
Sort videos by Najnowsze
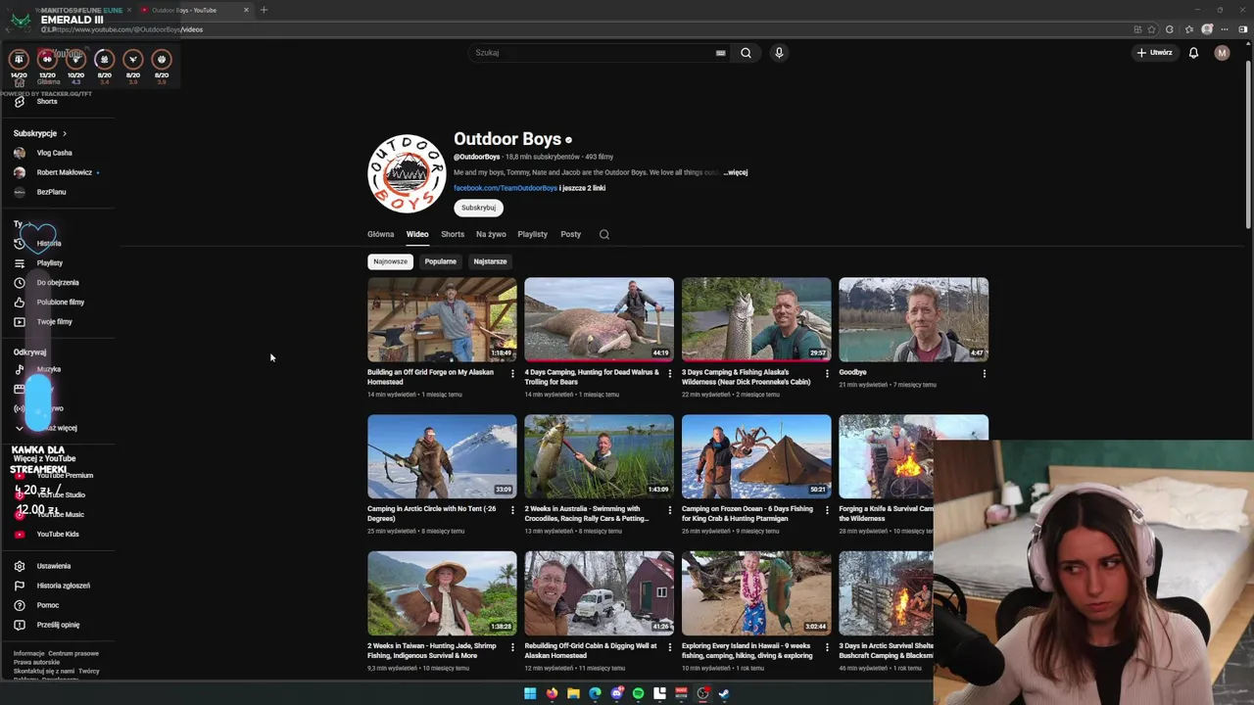(x=390, y=261)
